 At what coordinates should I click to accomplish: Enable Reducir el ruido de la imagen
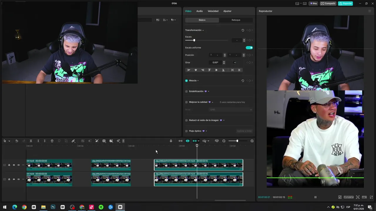[186, 120]
